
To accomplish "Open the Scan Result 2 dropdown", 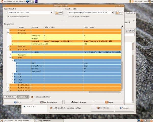I will point(112,12).
